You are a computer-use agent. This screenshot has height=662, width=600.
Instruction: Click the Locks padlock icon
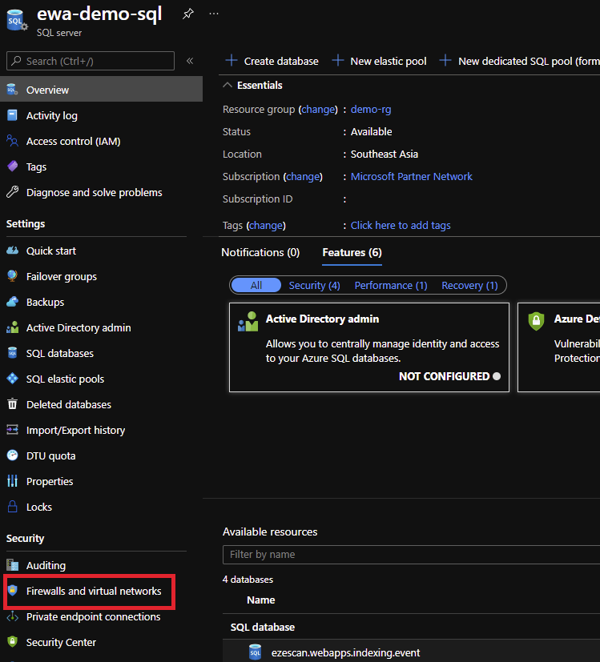click(x=12, y=507)
